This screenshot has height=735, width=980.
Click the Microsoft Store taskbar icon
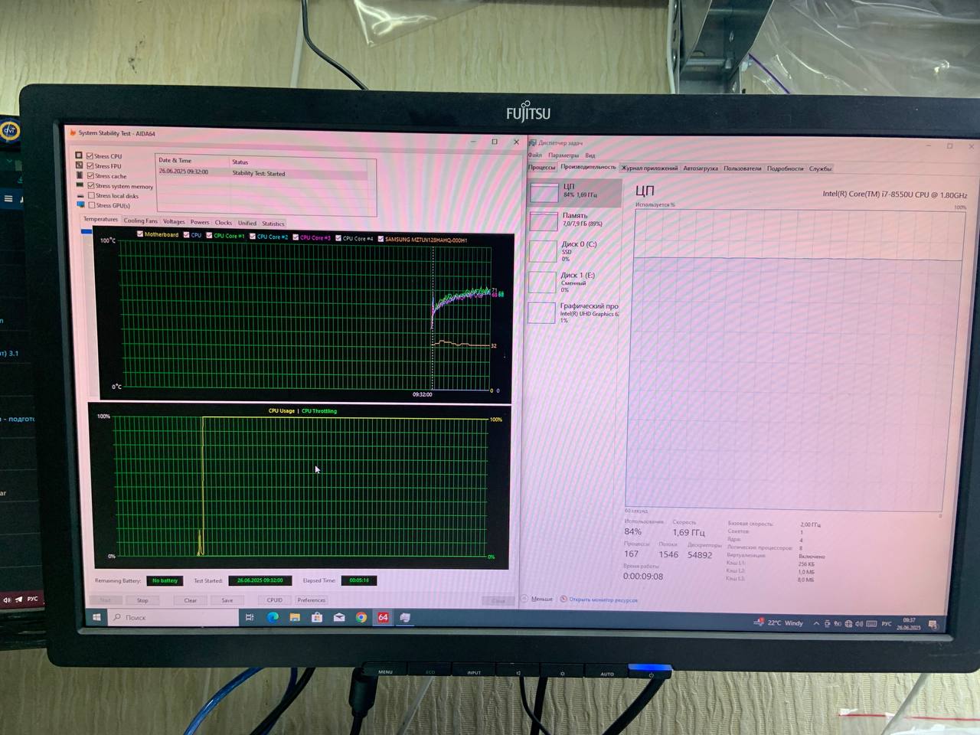[x=317, y=617]
